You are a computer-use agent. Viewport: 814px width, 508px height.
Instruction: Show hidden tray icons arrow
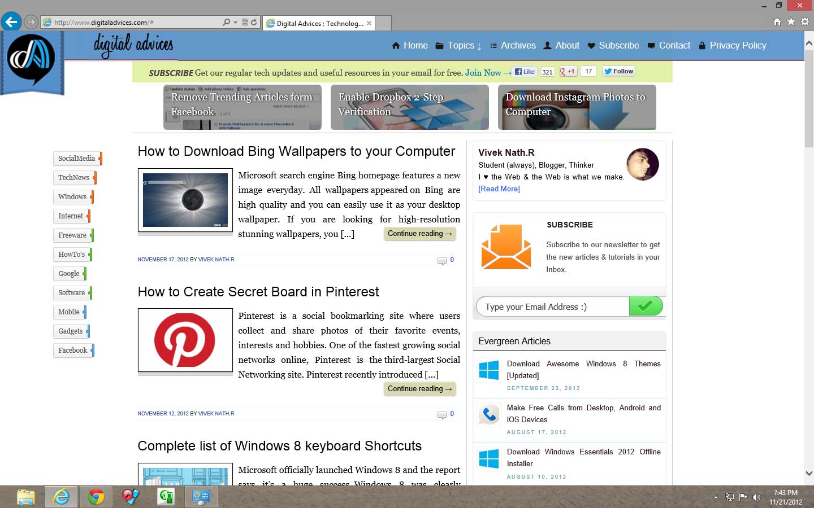(x=716, y=497)
